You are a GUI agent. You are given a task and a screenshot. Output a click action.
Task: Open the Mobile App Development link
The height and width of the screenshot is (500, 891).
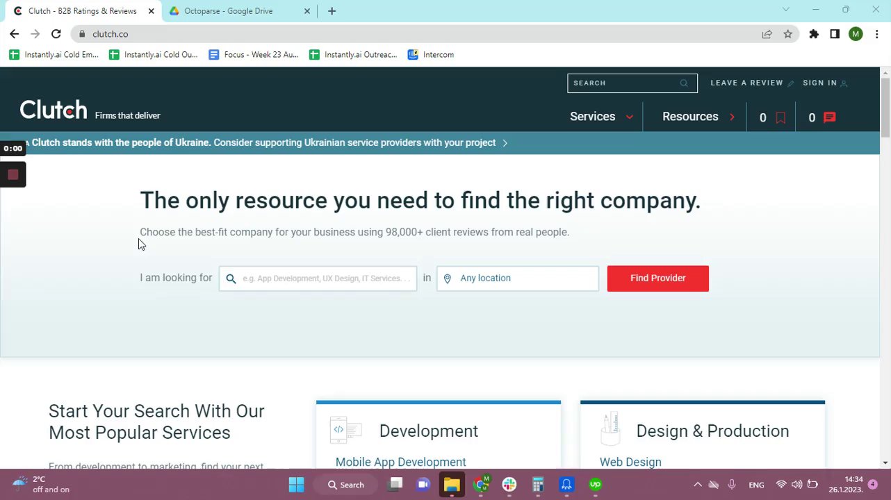pyautogui.click(x=400, y=462)
